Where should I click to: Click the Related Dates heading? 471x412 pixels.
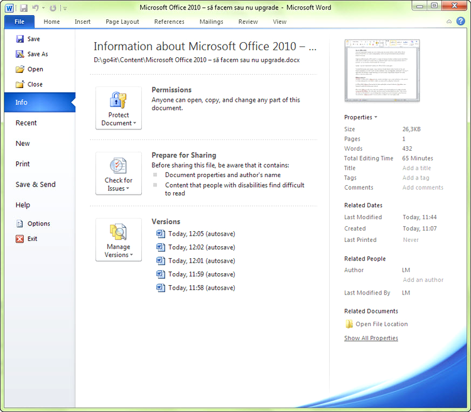coord(363,205)
